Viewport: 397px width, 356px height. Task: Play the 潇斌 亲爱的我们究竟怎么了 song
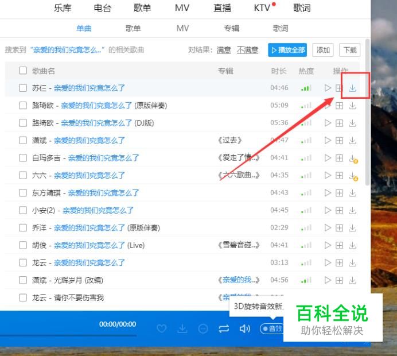pyautogui.click(x=328, y=140)
